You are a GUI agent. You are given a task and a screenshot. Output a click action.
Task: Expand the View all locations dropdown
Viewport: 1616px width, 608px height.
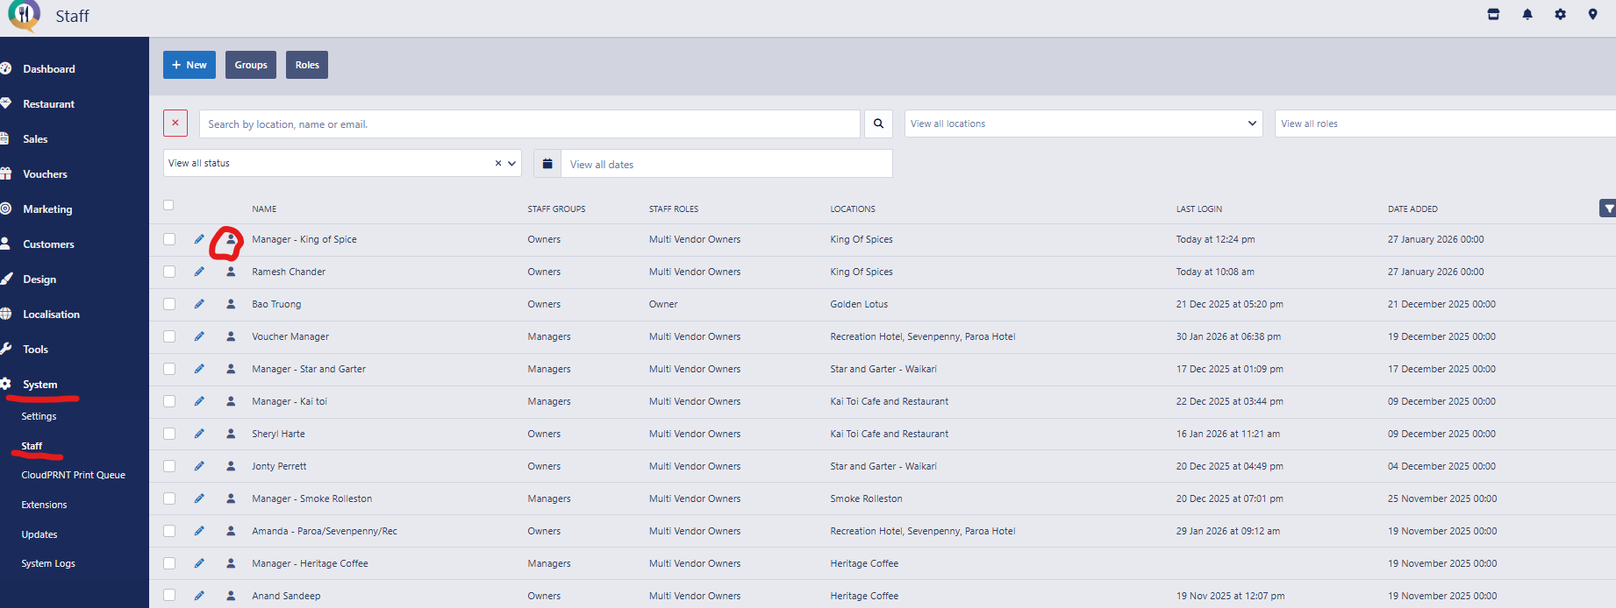[1083, 124]
